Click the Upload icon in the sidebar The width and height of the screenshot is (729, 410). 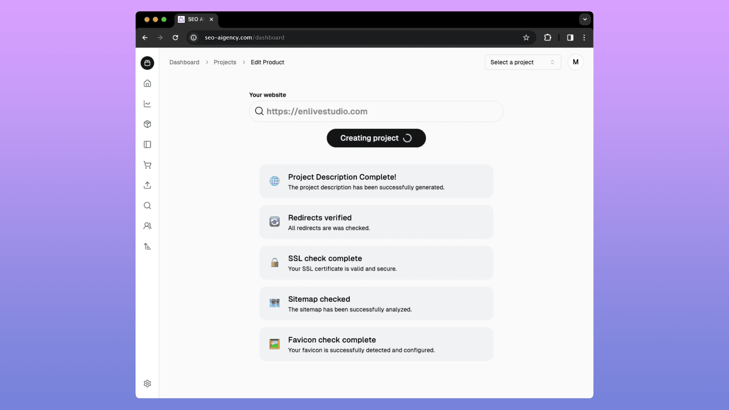[x=147, y=185]
